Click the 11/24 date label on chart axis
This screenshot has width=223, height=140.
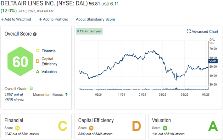tap(121, 94)
